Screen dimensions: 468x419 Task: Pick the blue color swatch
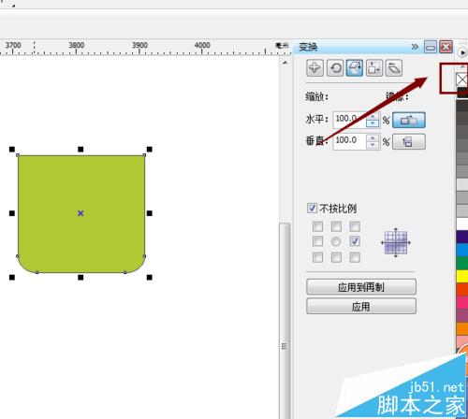tap(462, 250)
